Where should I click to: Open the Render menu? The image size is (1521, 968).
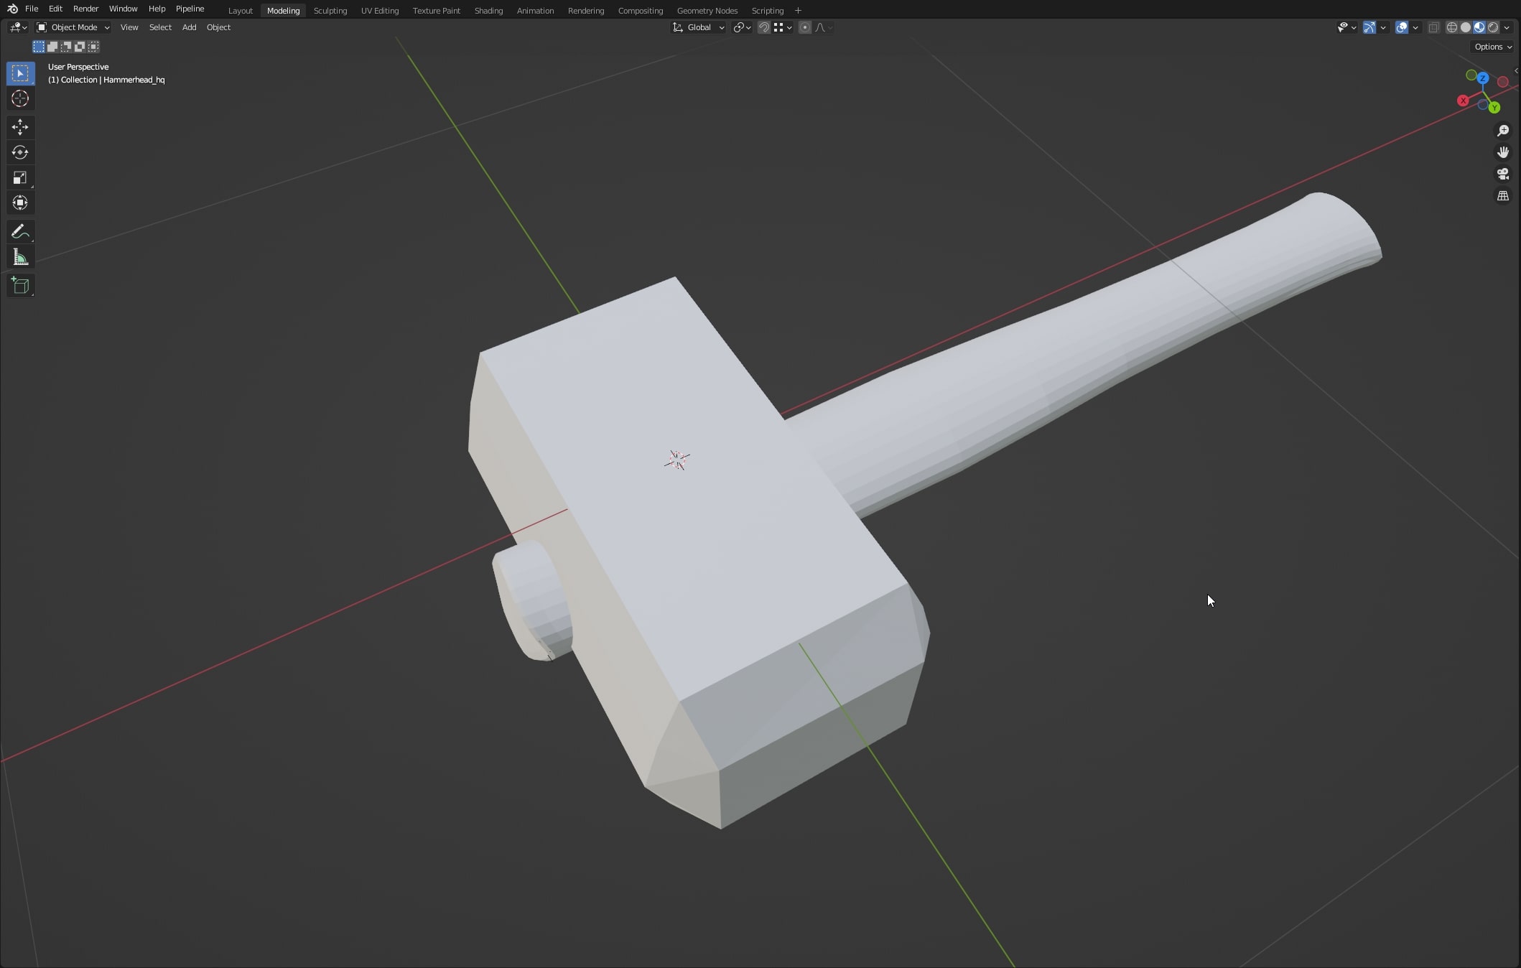85,9
